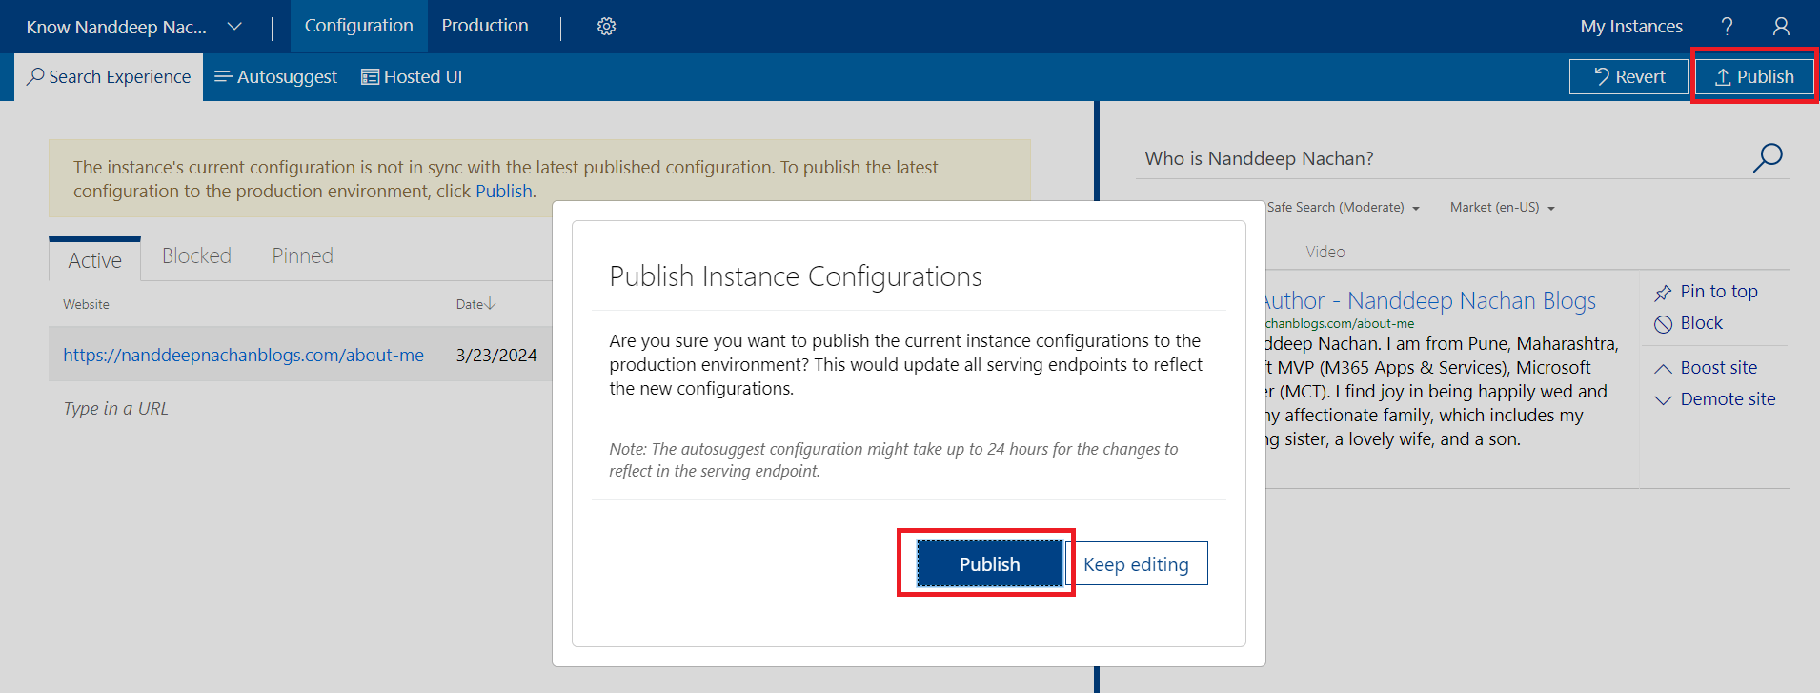Select the Hosted UI tab
1820x693 pixels.
pyautogui.click(x=412, y=77)
